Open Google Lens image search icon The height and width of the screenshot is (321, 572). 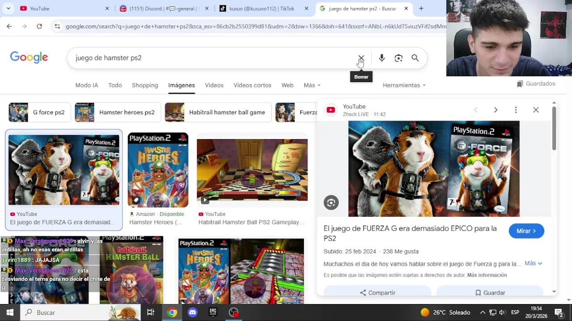click(399, 58)
